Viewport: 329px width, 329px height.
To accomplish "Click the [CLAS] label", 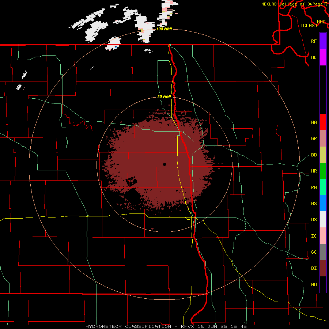I will (x=309, y=25).
